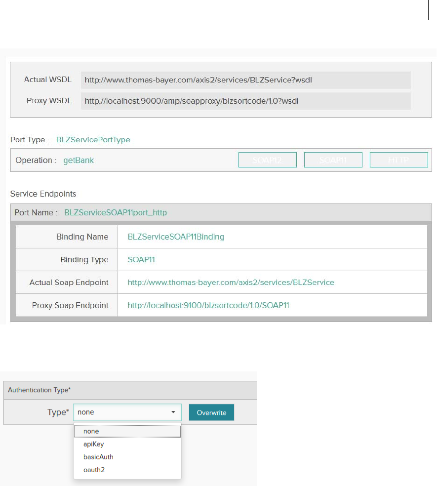
Task: Click the Proxy WSDL URL field
Action: 245,101
